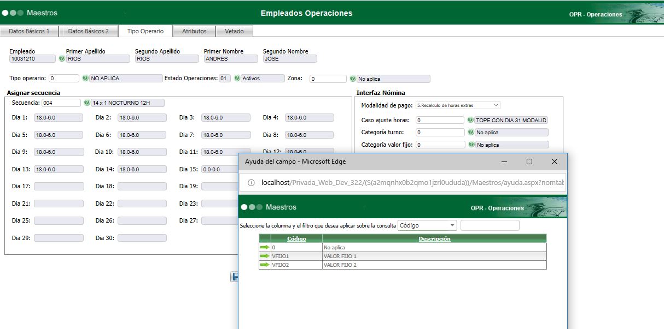
Task: Click the Dia 1 value field
Action: coord(59,117)
